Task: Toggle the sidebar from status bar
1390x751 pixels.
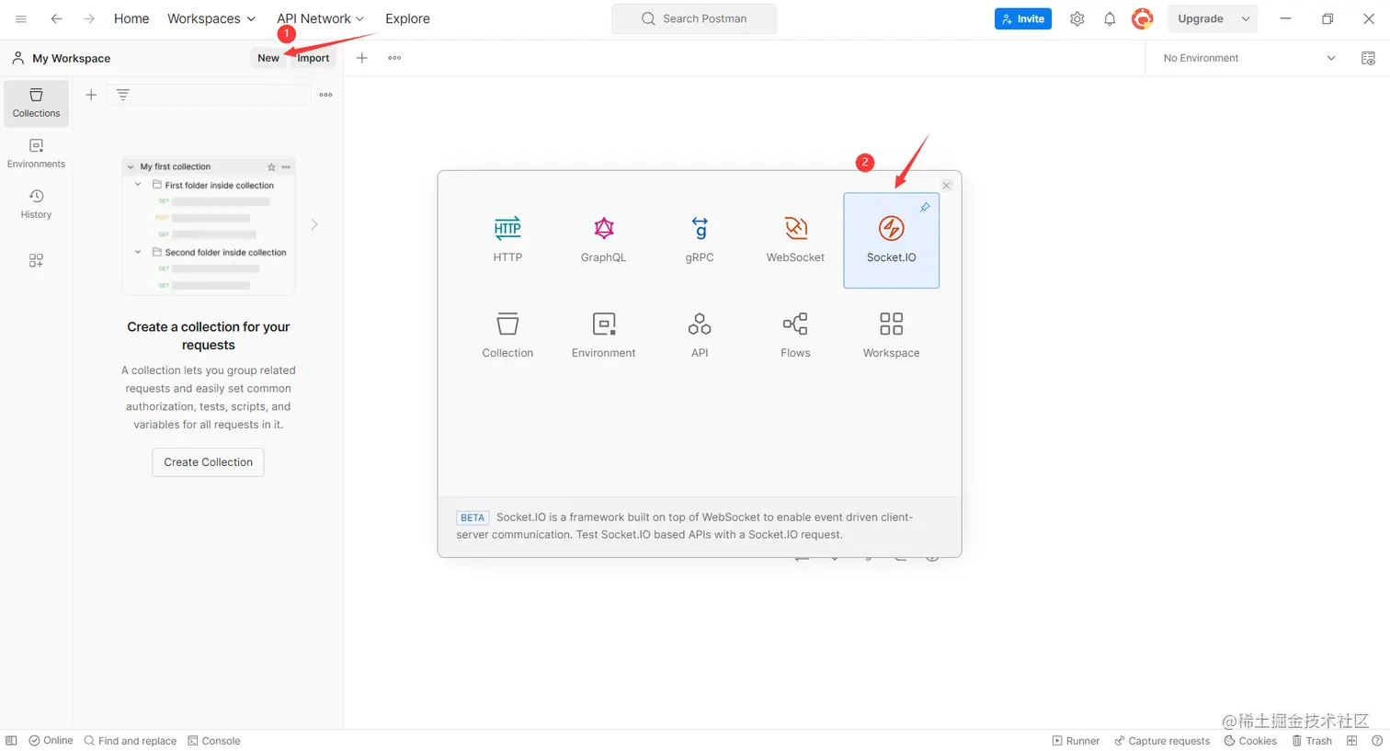Action: (x=11, y=741)
